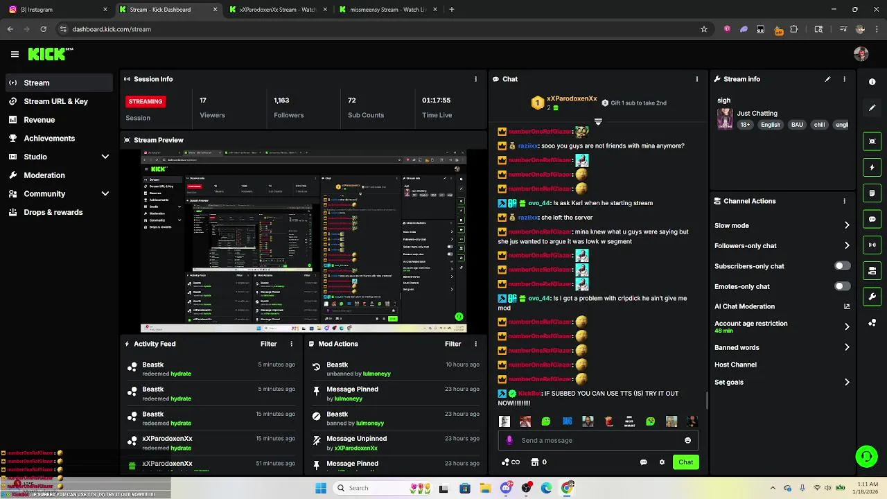Toggle the lightning bolt activity icon in right sidebar

[x=872, y=167]
